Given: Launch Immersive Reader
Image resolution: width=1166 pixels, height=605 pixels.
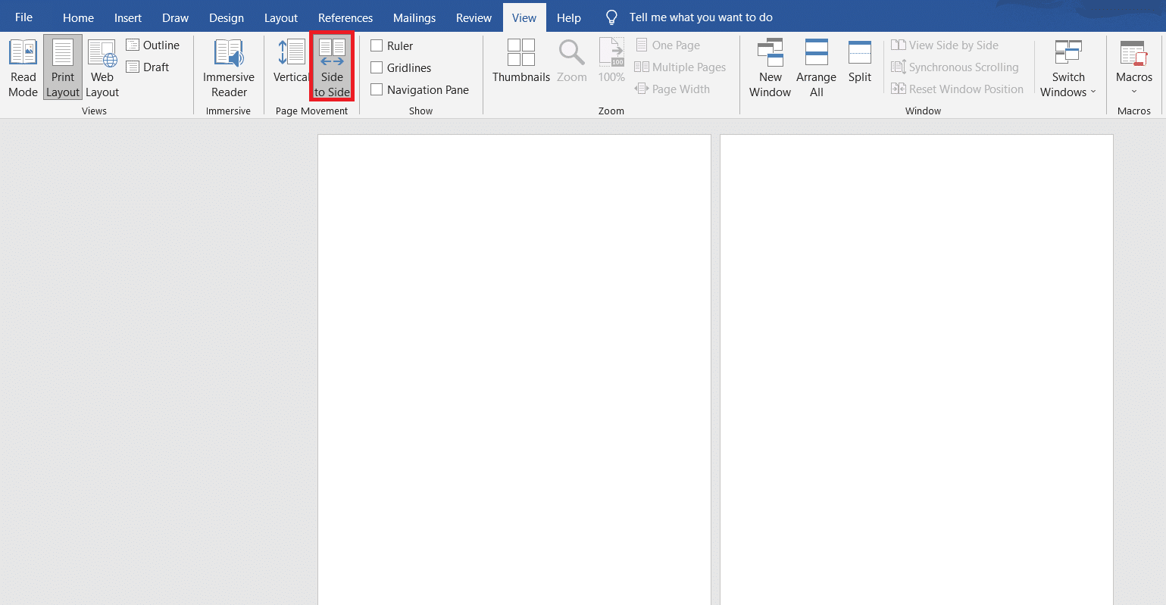Looking at the screenshot, I should [229, 68].
